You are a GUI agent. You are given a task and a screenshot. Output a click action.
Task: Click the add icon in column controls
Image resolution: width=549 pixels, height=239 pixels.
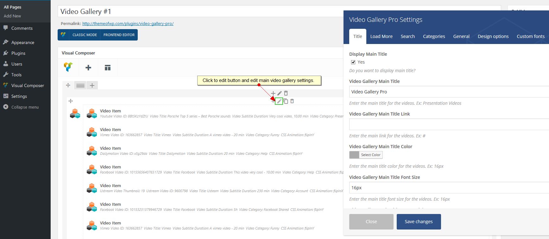[273, 93]
